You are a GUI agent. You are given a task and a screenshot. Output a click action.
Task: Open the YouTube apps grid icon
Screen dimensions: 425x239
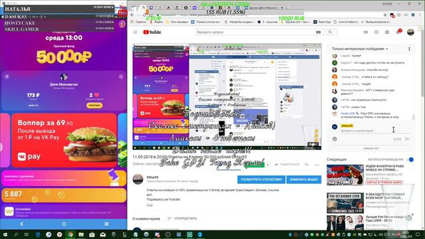tap(377, 33)
